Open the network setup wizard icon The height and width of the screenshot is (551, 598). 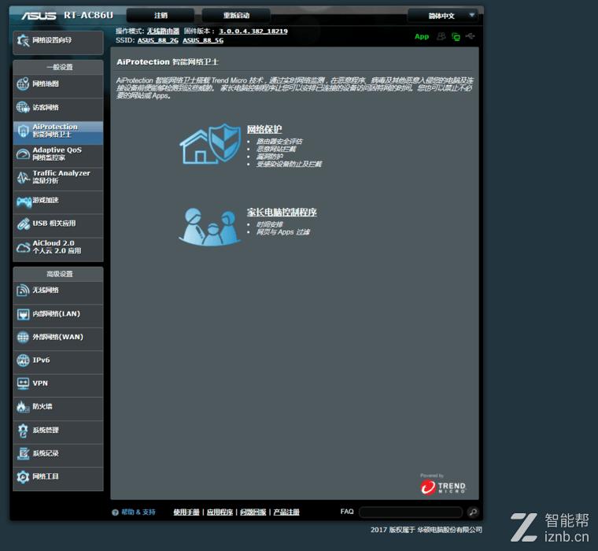click(23, 41)
